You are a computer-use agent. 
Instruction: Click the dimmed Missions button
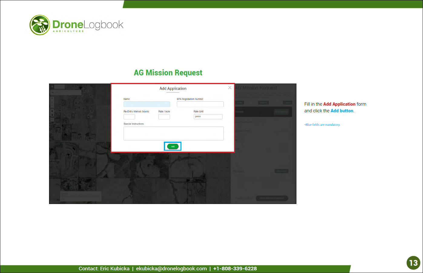coord(263,103)
